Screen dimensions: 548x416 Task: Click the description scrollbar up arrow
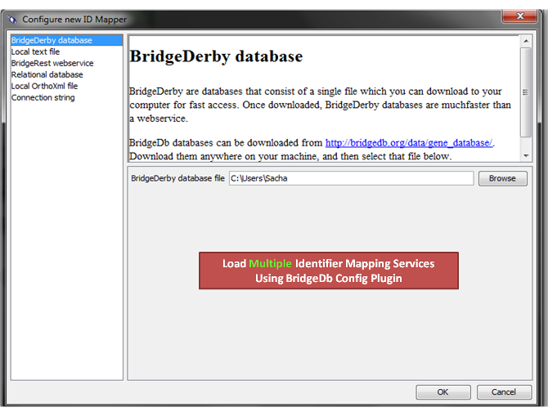click(x=526, y=42)
